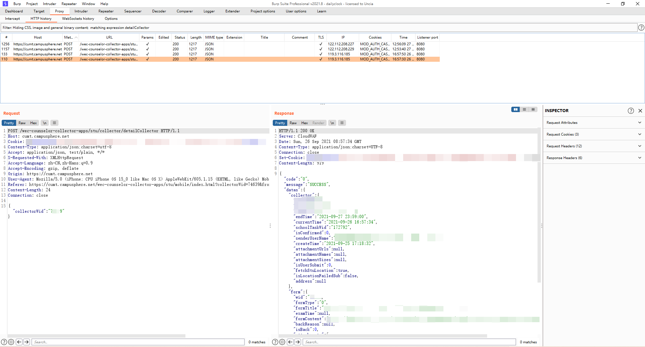Select the top-bottom layout icon
This screenshot has height=347, width=645.
(x=524, y=109)
